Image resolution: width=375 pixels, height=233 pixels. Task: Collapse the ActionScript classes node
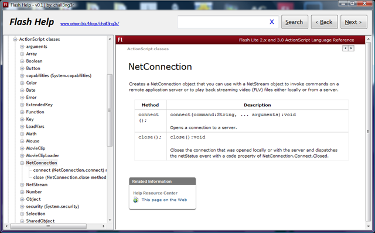pyautogui.click(x=15, y=39)
